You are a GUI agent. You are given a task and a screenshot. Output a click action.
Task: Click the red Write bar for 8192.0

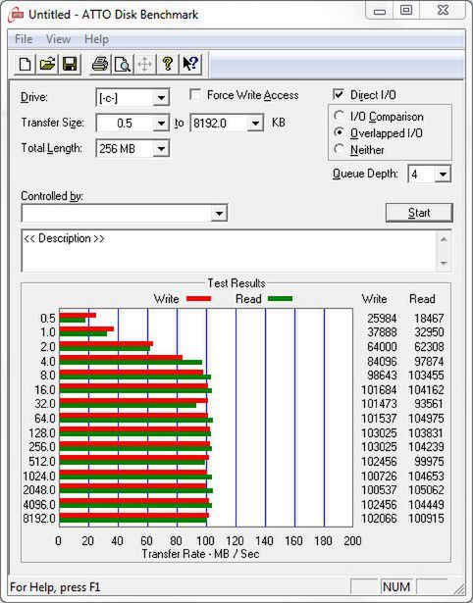[133, 516]
